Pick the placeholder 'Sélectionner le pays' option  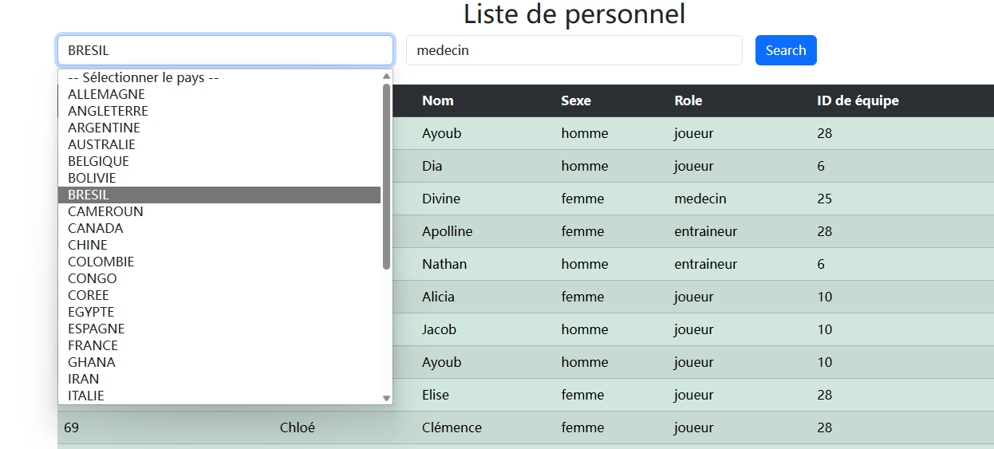[x=144, y=77]
